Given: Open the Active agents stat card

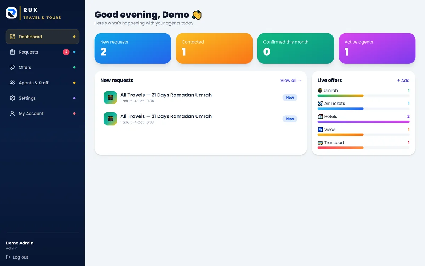Looking at the screenshot, I should (x=377, y=49).
